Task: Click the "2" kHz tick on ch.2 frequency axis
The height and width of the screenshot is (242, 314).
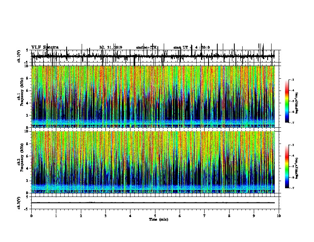Action: pos(28,181)
